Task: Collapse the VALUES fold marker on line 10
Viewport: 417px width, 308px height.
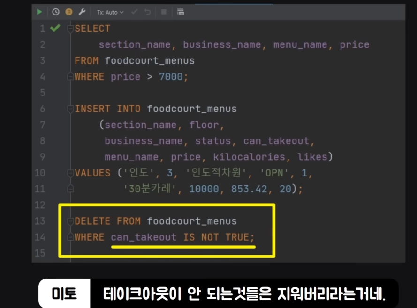Action: (70, 173)
